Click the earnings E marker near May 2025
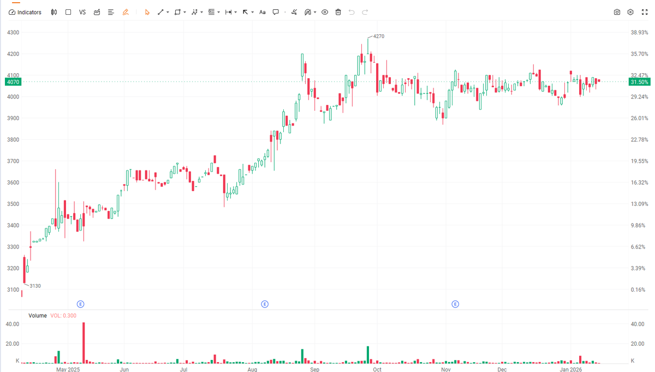This screenshot has height=372, width=655. click(81, 304)
